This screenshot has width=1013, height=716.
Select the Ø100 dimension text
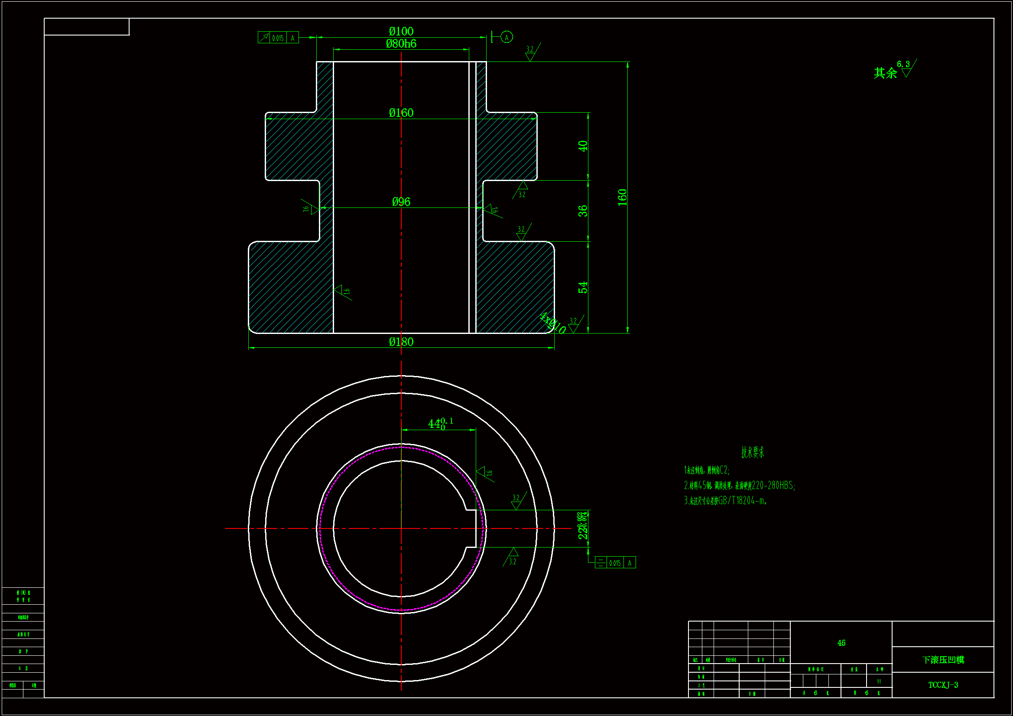[x=401, y=31]
